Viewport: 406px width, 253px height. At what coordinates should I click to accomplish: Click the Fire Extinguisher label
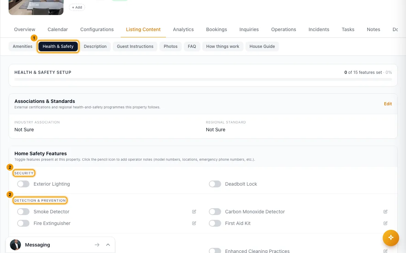coord(52,223)
